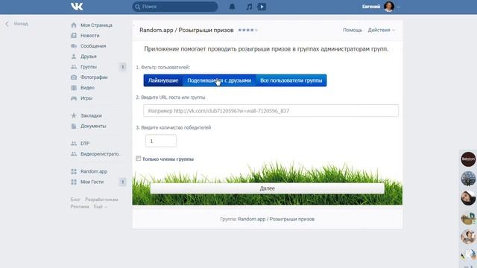The image size is (477, 268).
Task: Open Друзья in sidebar
Action: [x=88, y=57]
